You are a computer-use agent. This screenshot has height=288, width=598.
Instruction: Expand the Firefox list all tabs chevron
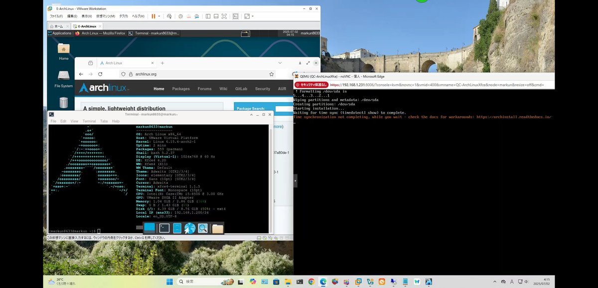click(280, 63)
